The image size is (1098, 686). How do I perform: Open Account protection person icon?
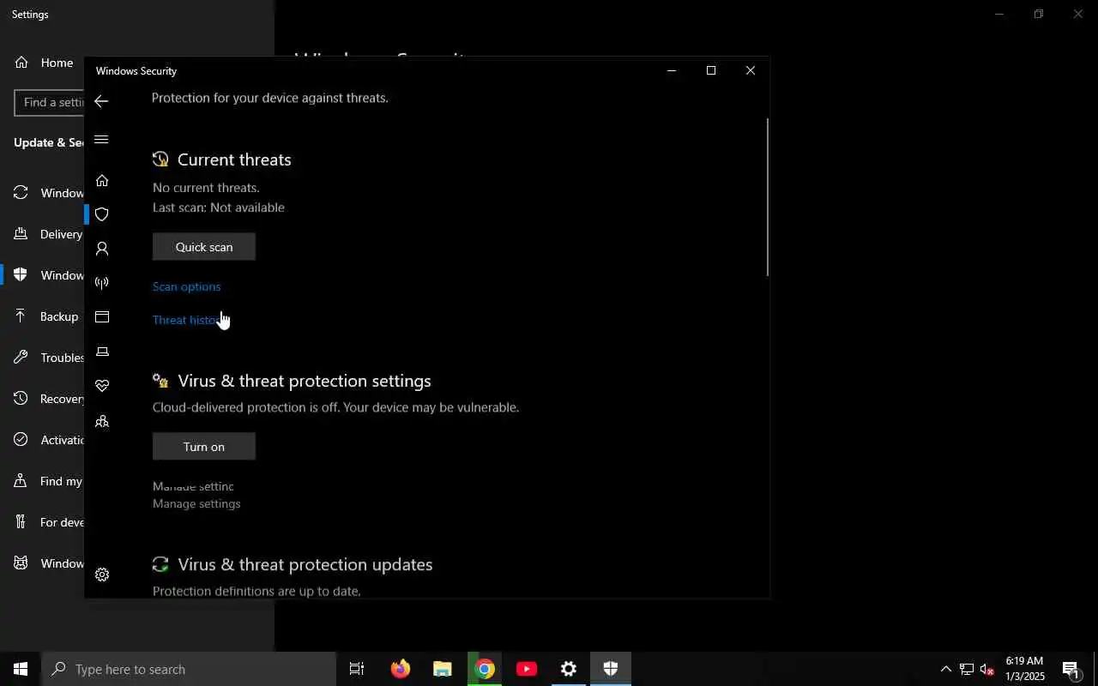pos(102,249)
